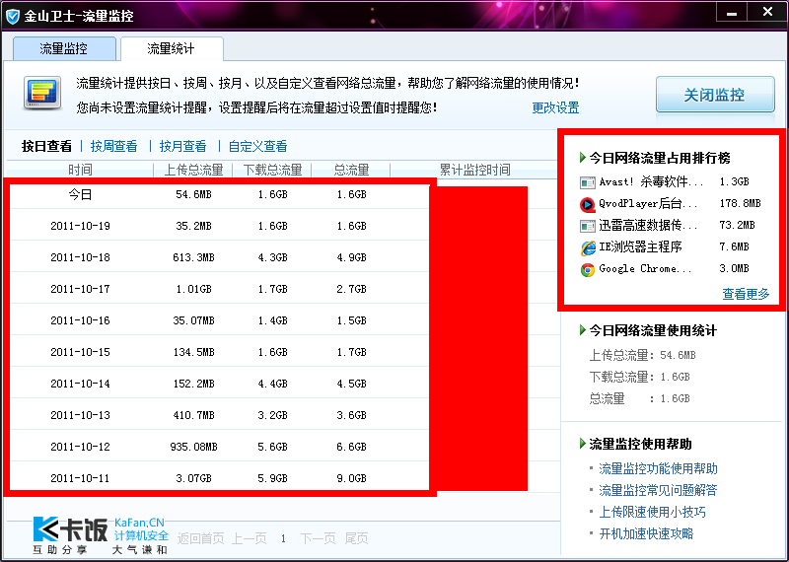Viewport: 789px width, 562px height.
Task: Click the 累计监控时间 column header
Action: tap(475, 170)
